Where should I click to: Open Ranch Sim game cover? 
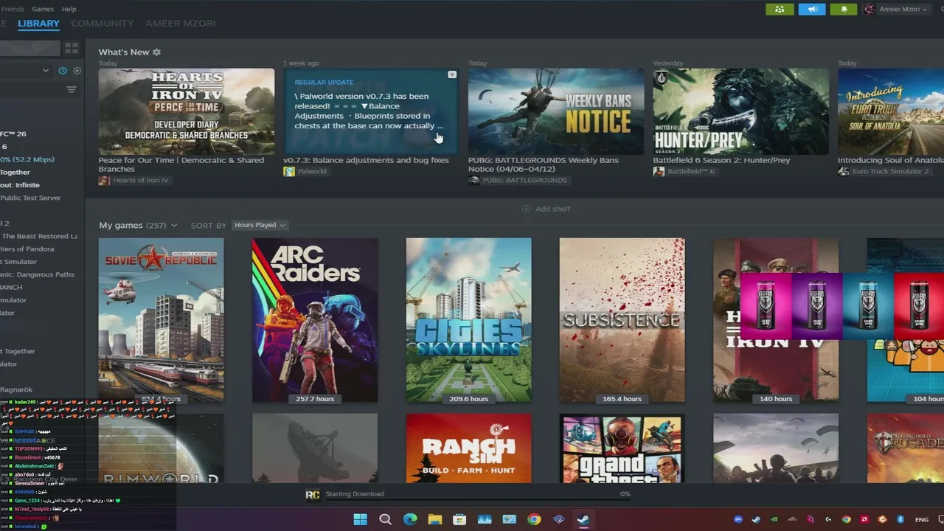468,448
